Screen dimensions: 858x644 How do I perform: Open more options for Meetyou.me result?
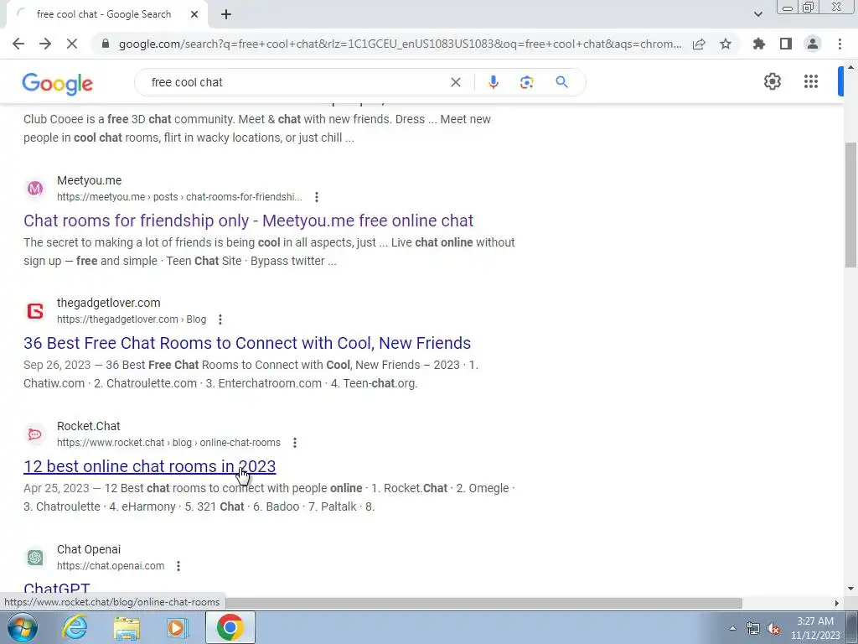point(316,196)
